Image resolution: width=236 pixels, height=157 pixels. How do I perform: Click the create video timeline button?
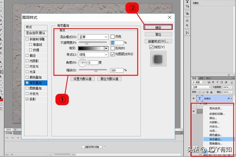92,147
